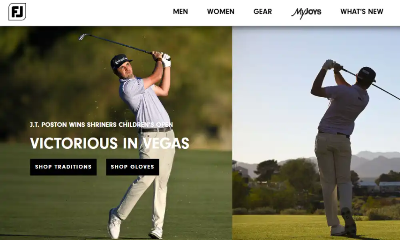Open the MEN navigation menu
The image size is (400, 240).
[180, 12]
